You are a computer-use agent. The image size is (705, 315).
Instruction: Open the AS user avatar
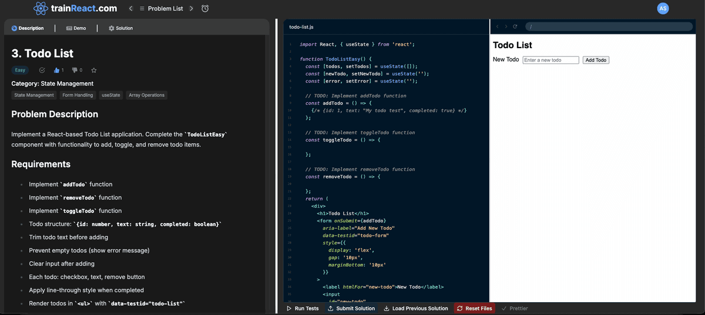(x=663, y=8)
